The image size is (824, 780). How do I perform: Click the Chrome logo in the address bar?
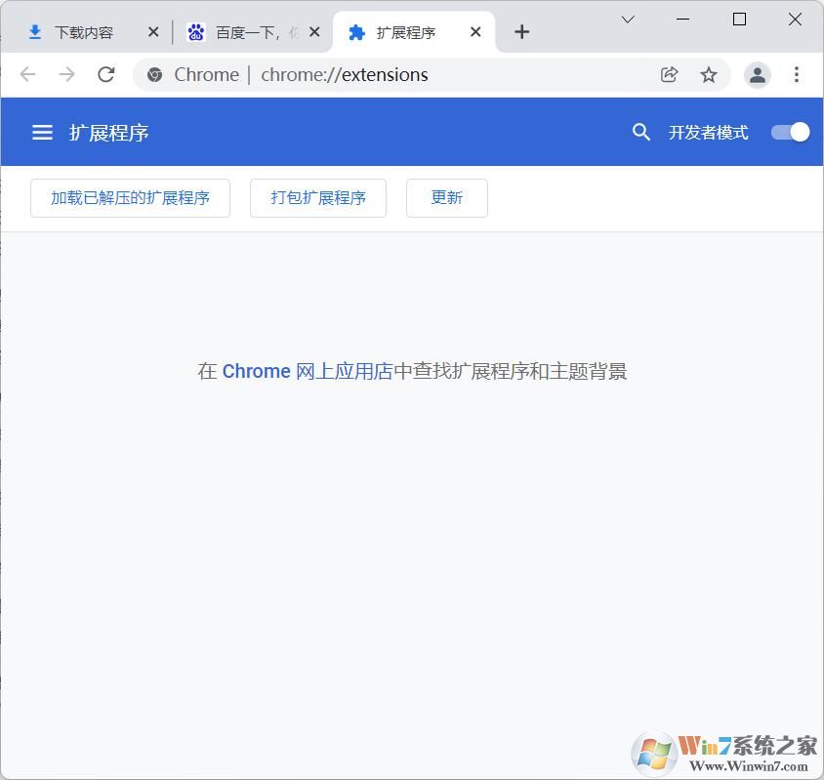tap(153, 74)
